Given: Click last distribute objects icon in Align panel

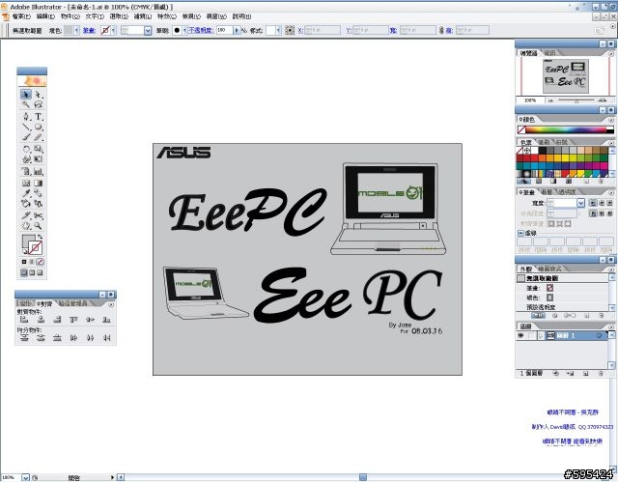Looking at the screenshot, I should [107, 338].
